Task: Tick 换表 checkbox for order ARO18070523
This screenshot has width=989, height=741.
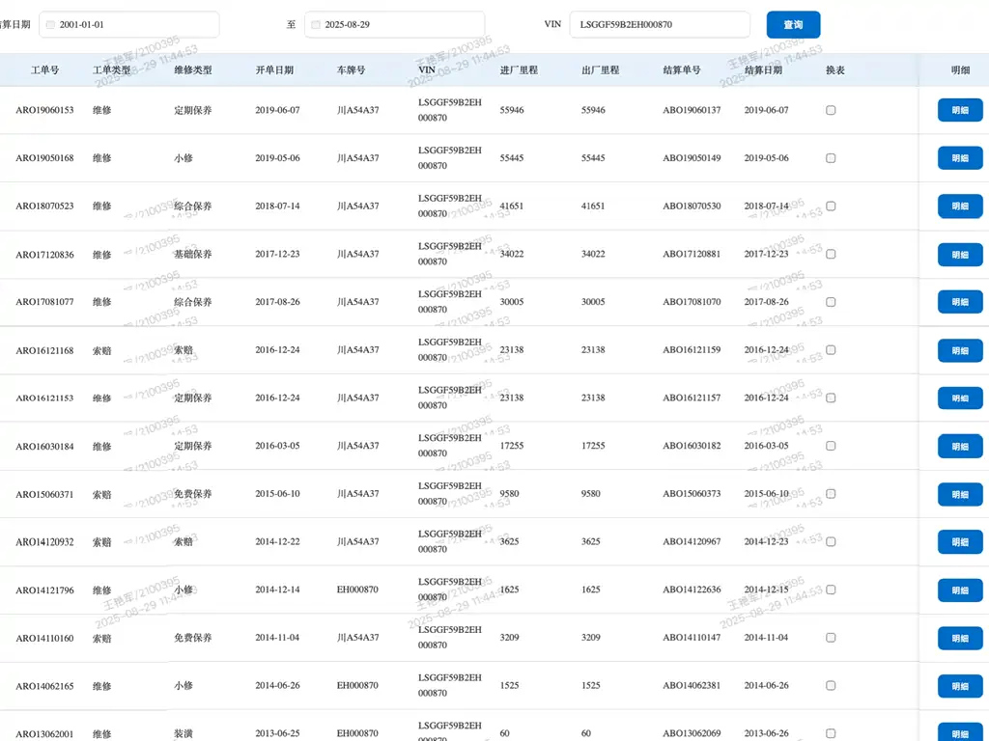Action: point(831,206)
